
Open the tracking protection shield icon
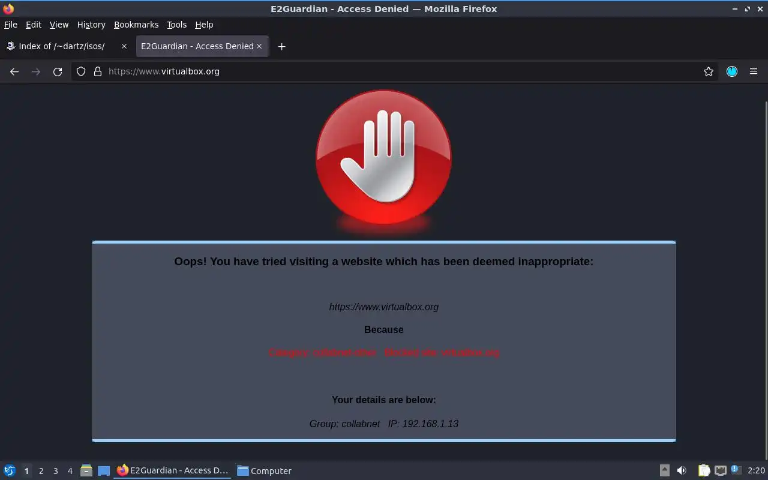[81, 71]
